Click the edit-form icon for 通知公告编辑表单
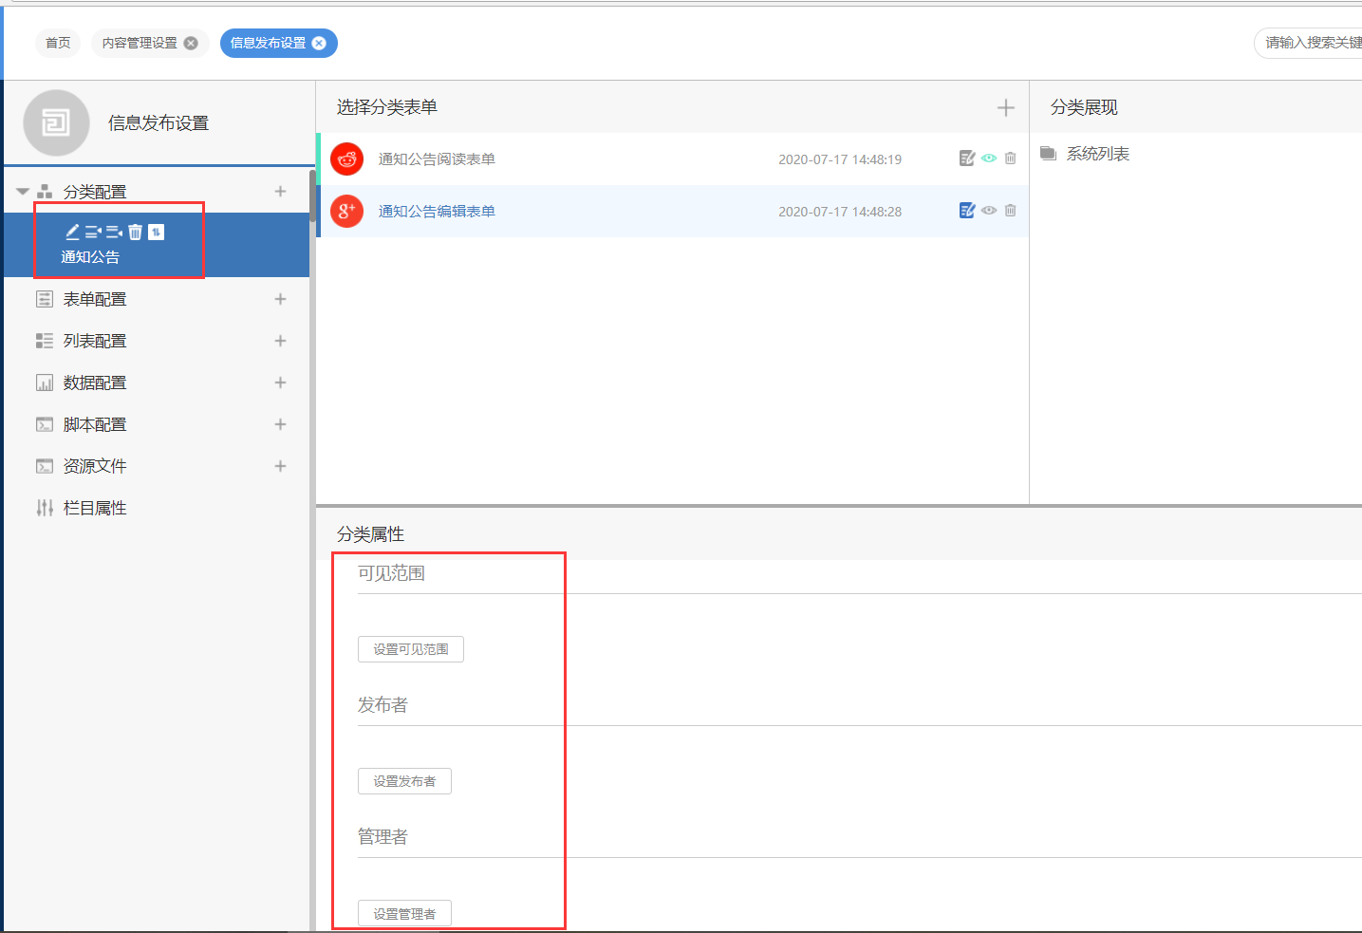The width and height of the screenshot is (1362, 933). 966,211
